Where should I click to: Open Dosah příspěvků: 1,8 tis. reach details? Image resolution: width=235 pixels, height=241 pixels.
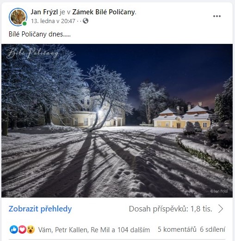170,209
